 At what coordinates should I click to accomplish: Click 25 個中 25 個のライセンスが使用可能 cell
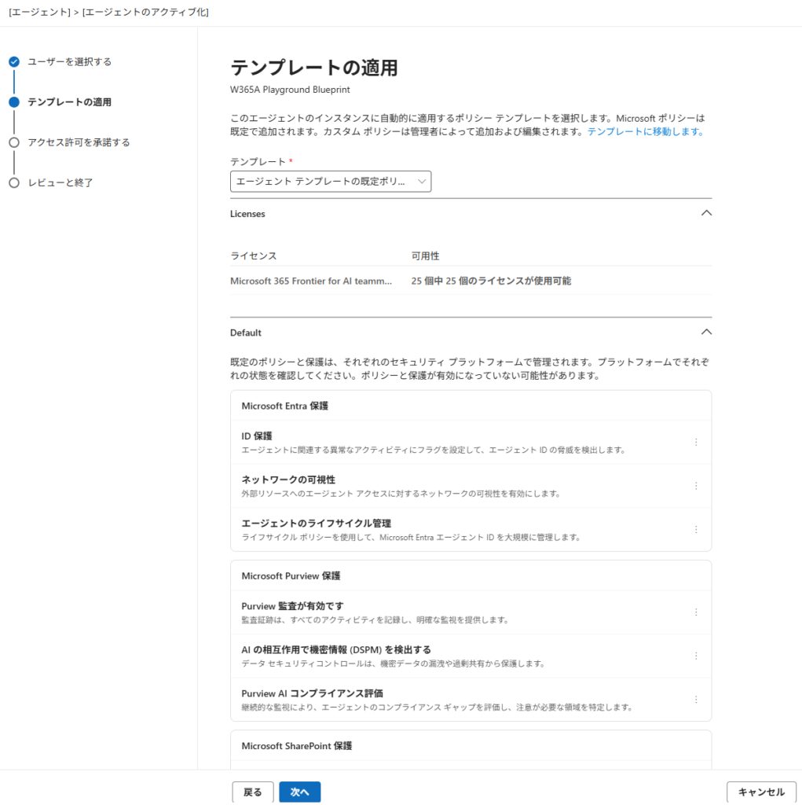491,281
